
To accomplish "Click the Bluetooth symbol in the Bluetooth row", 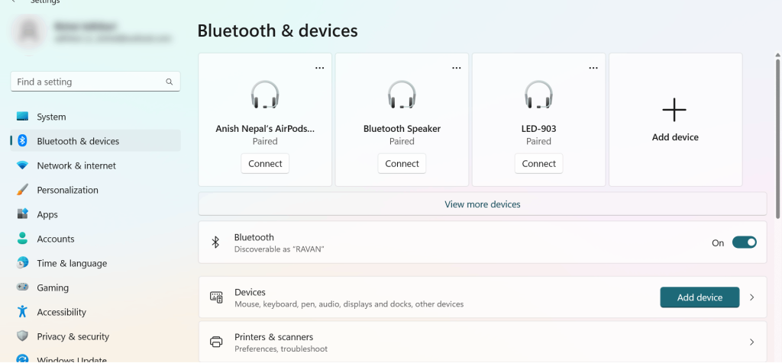I will click(215, 242).
